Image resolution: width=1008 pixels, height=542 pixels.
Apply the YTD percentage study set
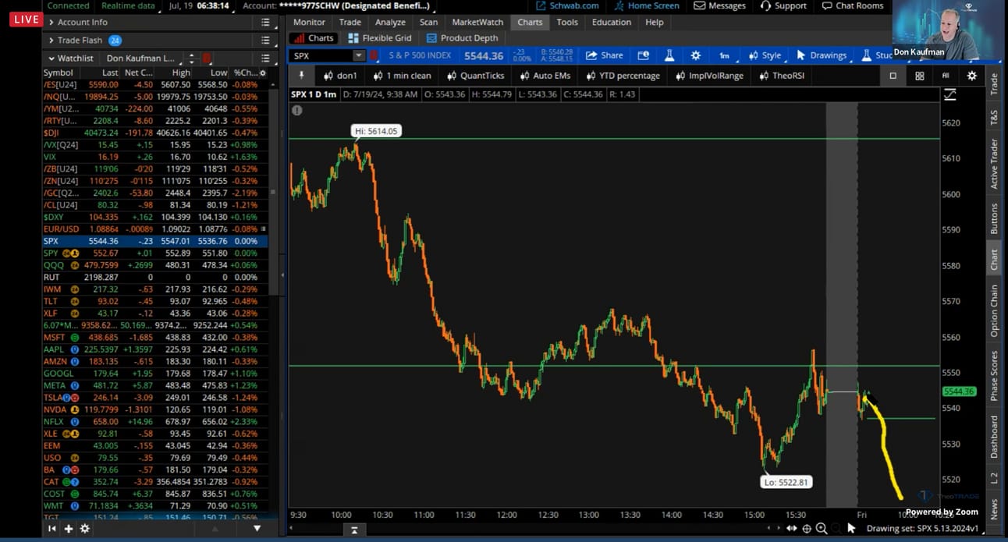tap(622, 76)
